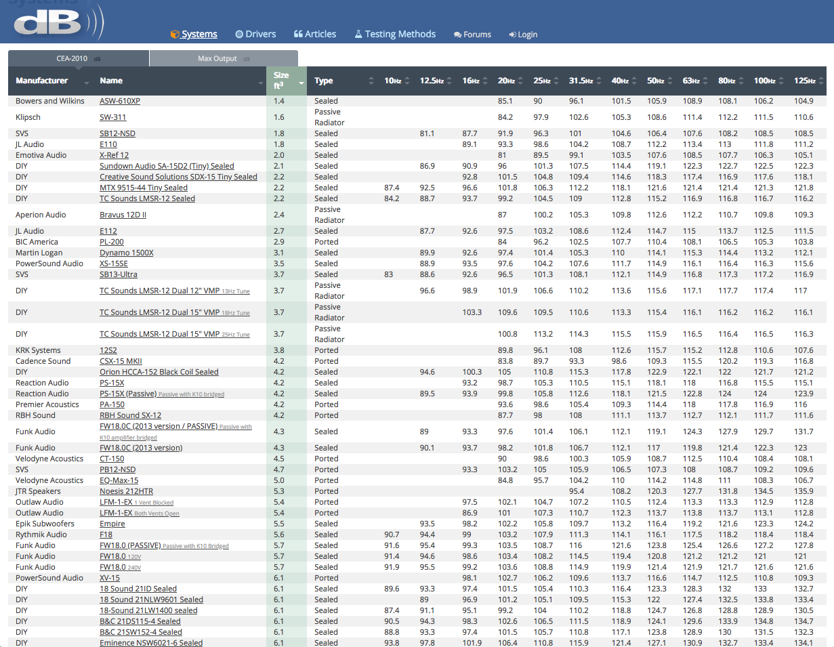The height and width of the screenshot is (647, 834).
Task: Open the KRK 12S2 link
Action: (108, 350)
